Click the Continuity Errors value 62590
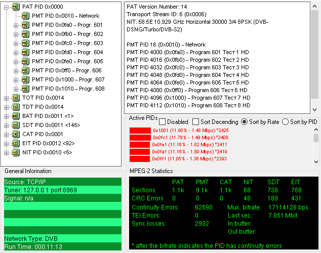The width and height of the screenshot is (321, 253). [x=204, y=207]
